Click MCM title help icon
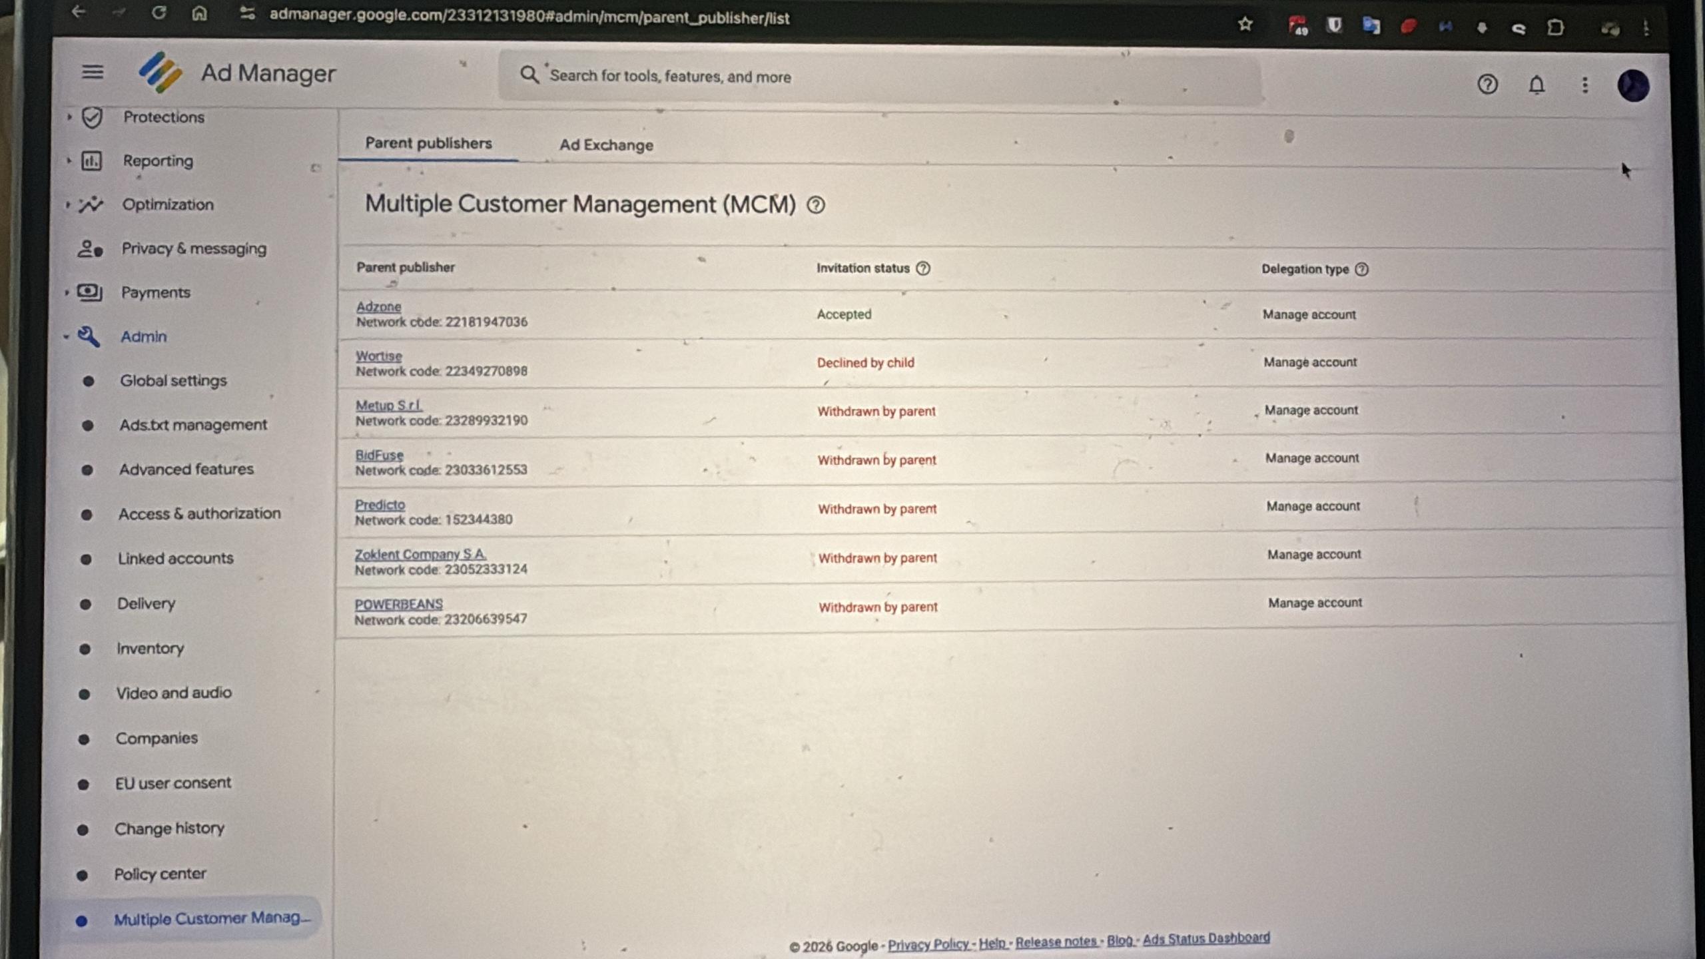This screenshot has width=1705, height=959. [x=816, y=205]
